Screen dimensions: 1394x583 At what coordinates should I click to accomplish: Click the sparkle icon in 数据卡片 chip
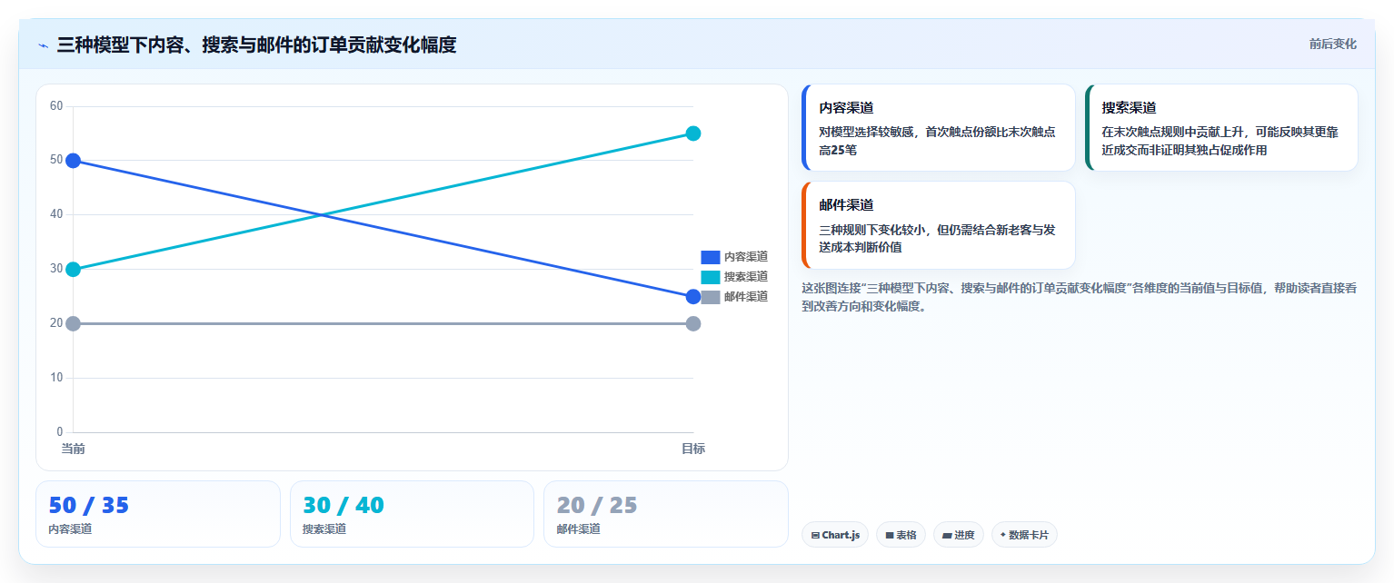coord(1003,535)
